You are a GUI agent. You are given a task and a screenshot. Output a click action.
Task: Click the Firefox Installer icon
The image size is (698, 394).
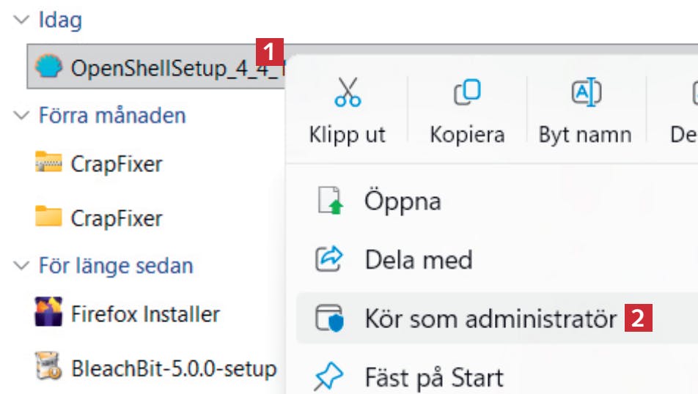point(48,313)
